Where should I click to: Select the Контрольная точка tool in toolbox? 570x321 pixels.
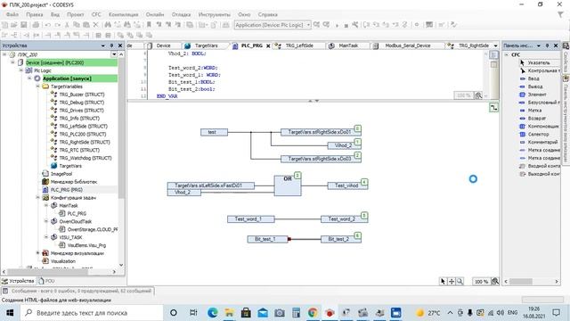[x=540, y=70]
